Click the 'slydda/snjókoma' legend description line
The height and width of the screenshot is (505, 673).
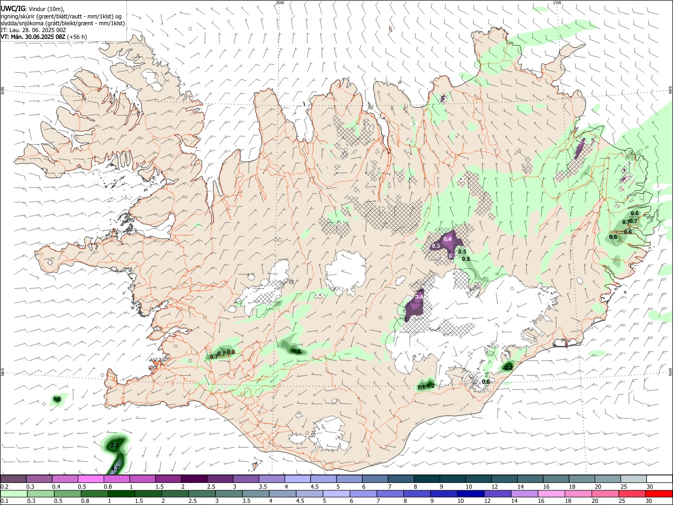point(63,23)
